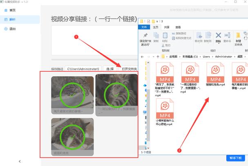248x166 pixels.
Task: Click the This PC monitor icon in navigation pane
Action: click(145, 112)
